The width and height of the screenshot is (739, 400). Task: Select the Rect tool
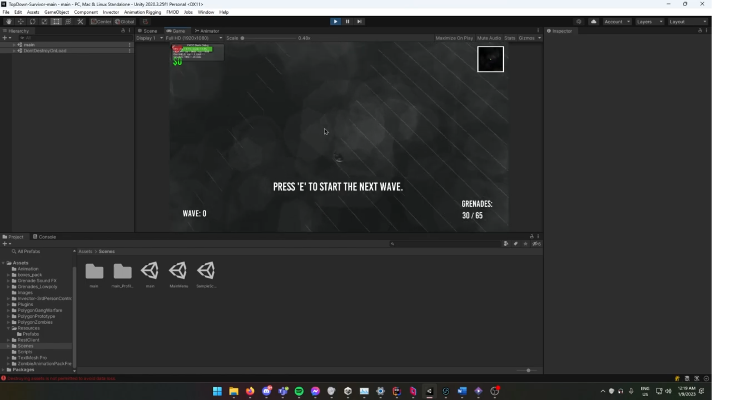click(56, 21)
